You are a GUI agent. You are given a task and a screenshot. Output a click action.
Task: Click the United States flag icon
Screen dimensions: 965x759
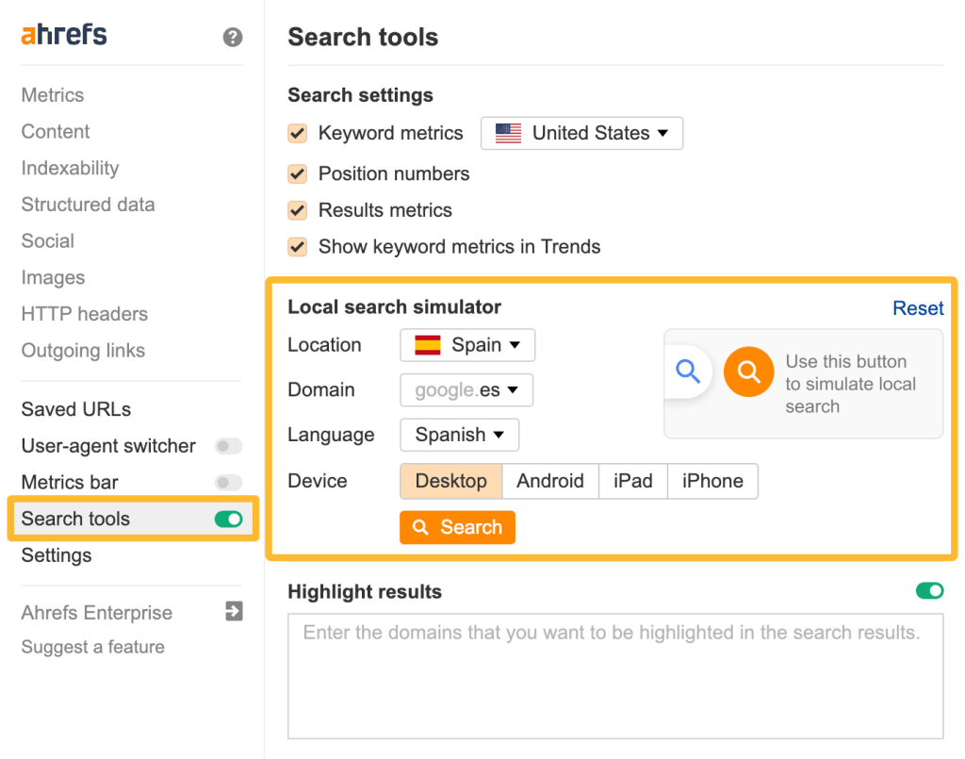pyautogui.click(x=508, y=133)
